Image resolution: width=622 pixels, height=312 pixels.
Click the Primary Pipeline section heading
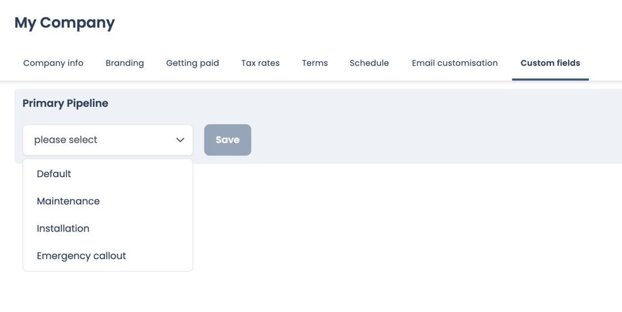tap(66, 103)
